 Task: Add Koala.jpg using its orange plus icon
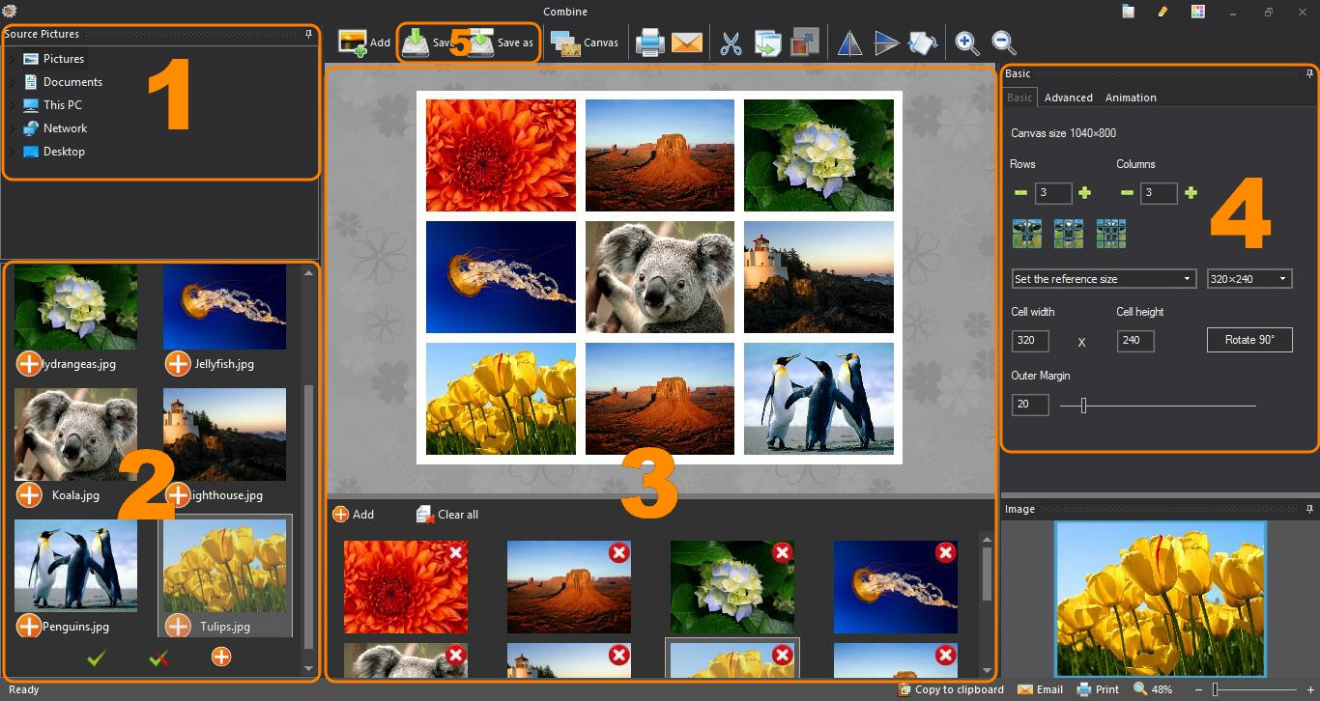pos(30,495)
